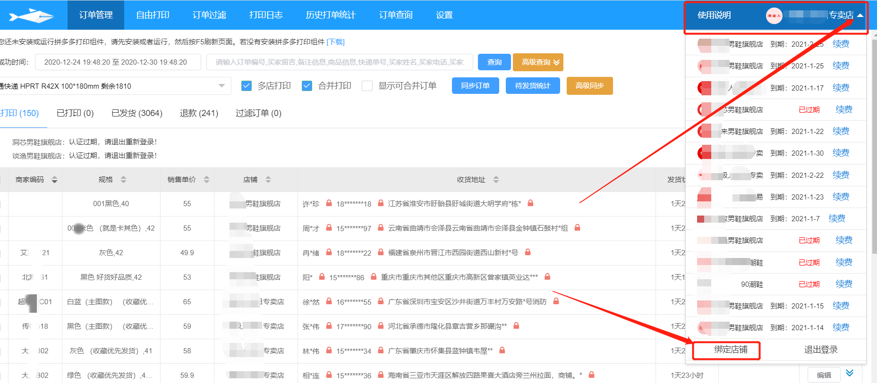Toggle the 合并打印 checkbox
This screenshot has width=877, height=383.
click(307, 86)
